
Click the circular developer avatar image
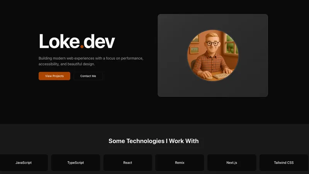pyautogui.click(x=213, y=55)
